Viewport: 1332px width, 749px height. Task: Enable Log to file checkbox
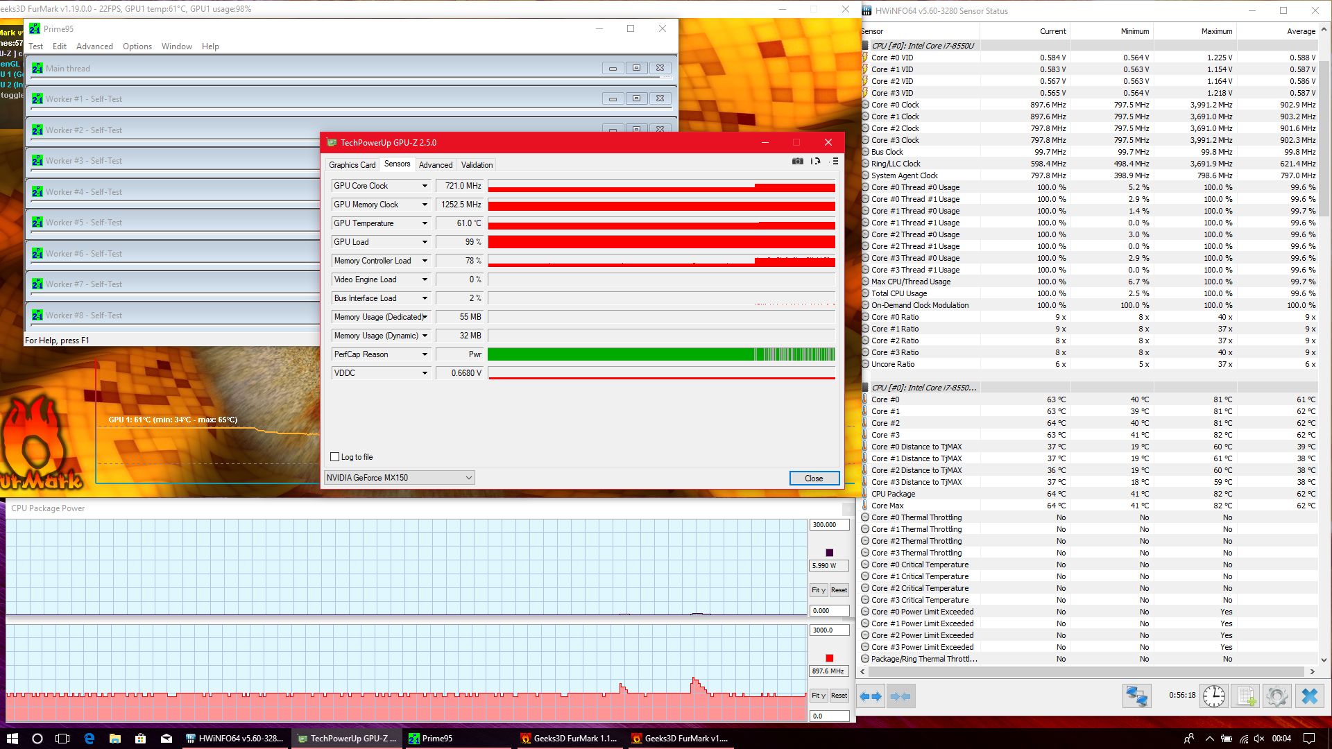click(335, 457)
